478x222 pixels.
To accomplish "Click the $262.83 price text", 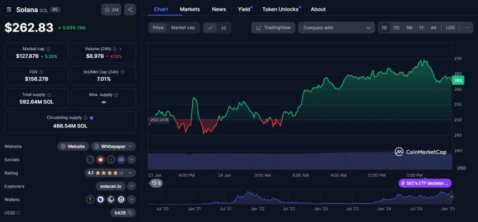I will coord(29,28).
